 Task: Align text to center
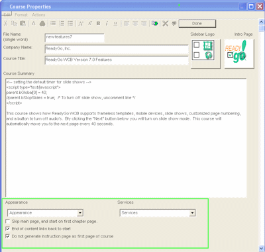(x=135, y=23)
